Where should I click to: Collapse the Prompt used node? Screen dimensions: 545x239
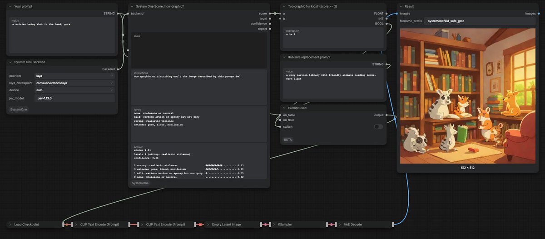tap(284, 108)
